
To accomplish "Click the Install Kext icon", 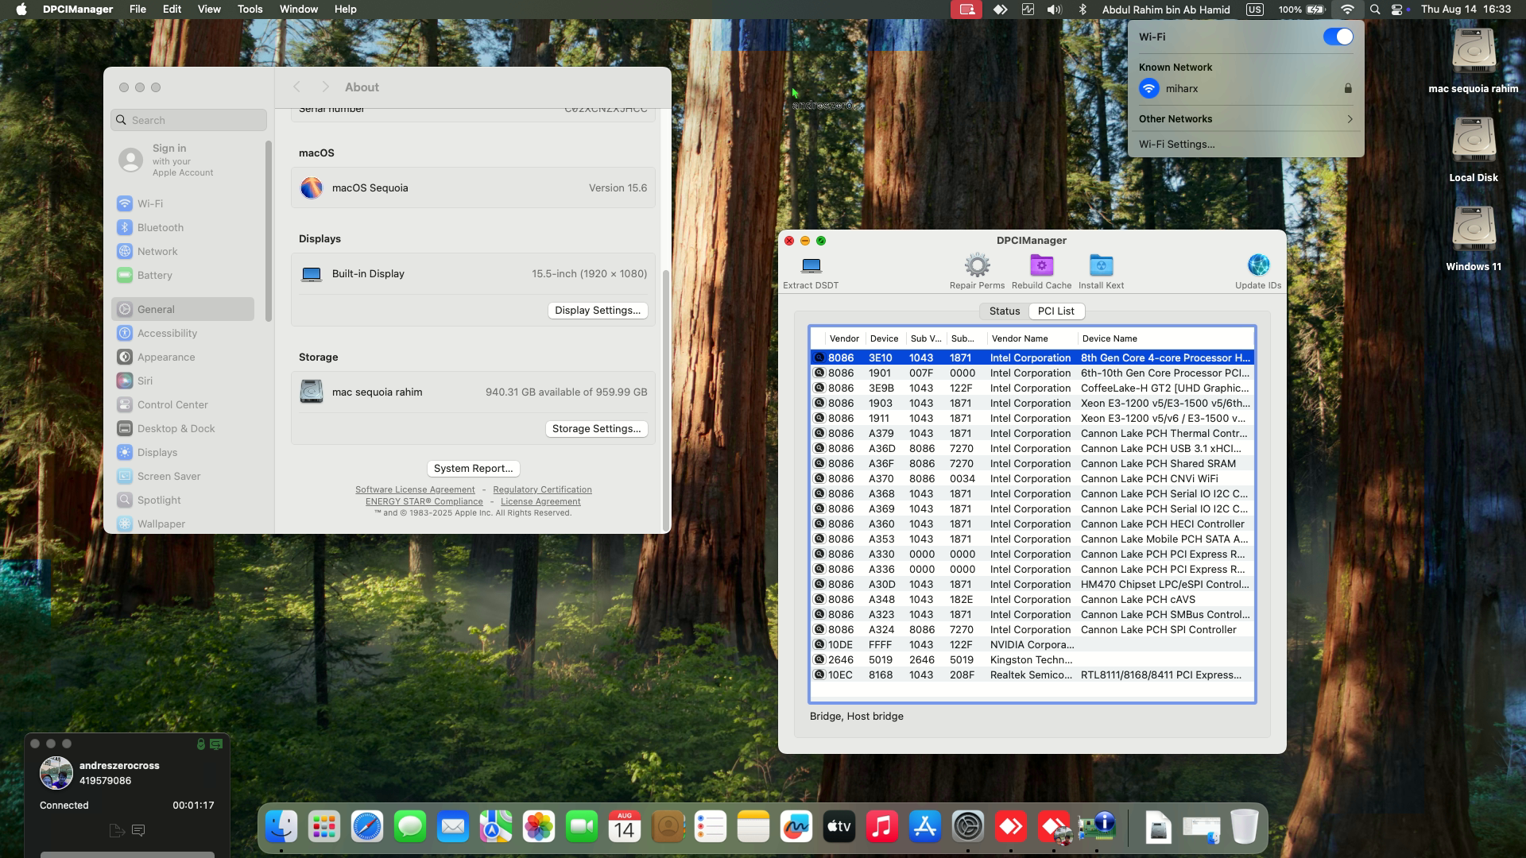I will tap(1101, 265).
